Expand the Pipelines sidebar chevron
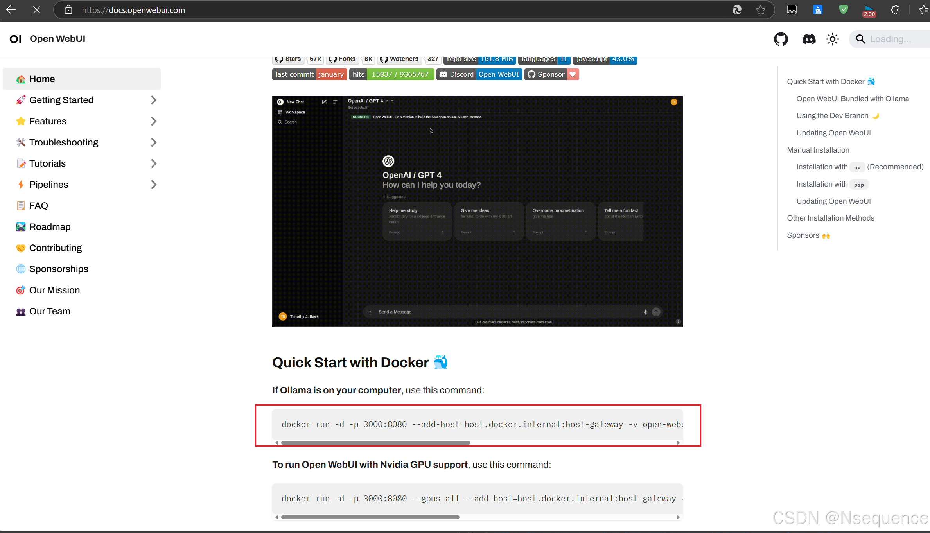The height and width of the screenshot is (533, 930). (x=153, y=185)
